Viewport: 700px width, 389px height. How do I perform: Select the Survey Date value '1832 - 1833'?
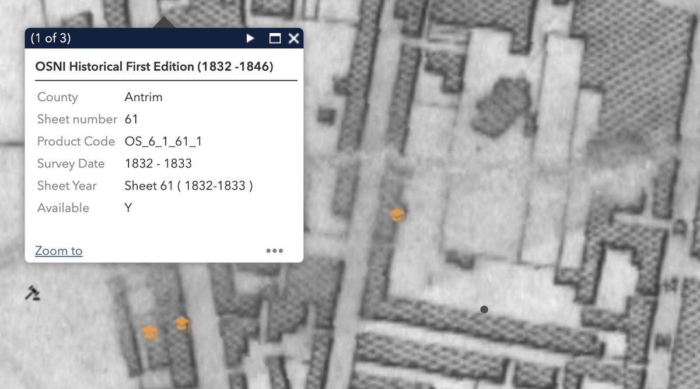click(158, 164)
